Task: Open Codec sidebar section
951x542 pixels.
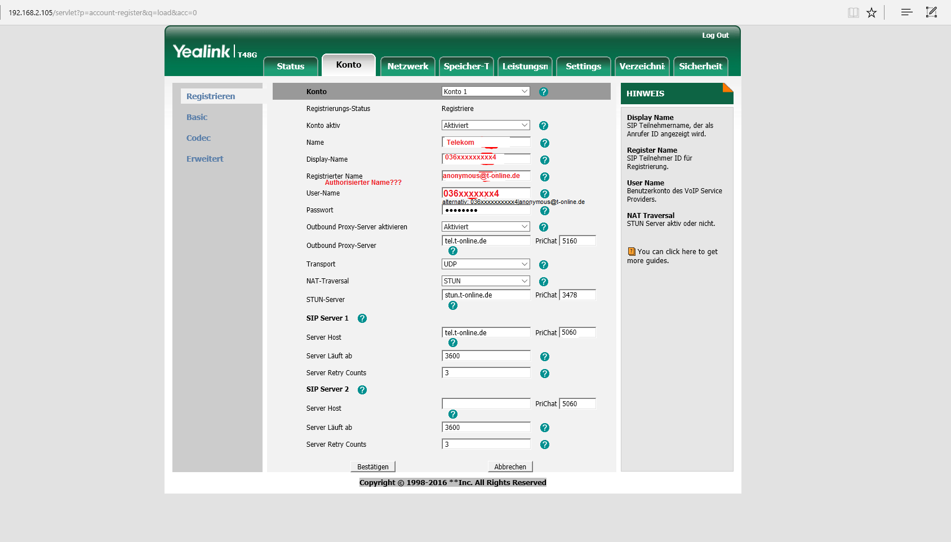Action: 199,138
